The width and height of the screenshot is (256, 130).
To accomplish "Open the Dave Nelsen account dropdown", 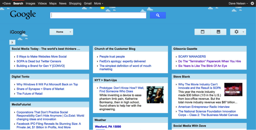I will click(x=238, y=3).
